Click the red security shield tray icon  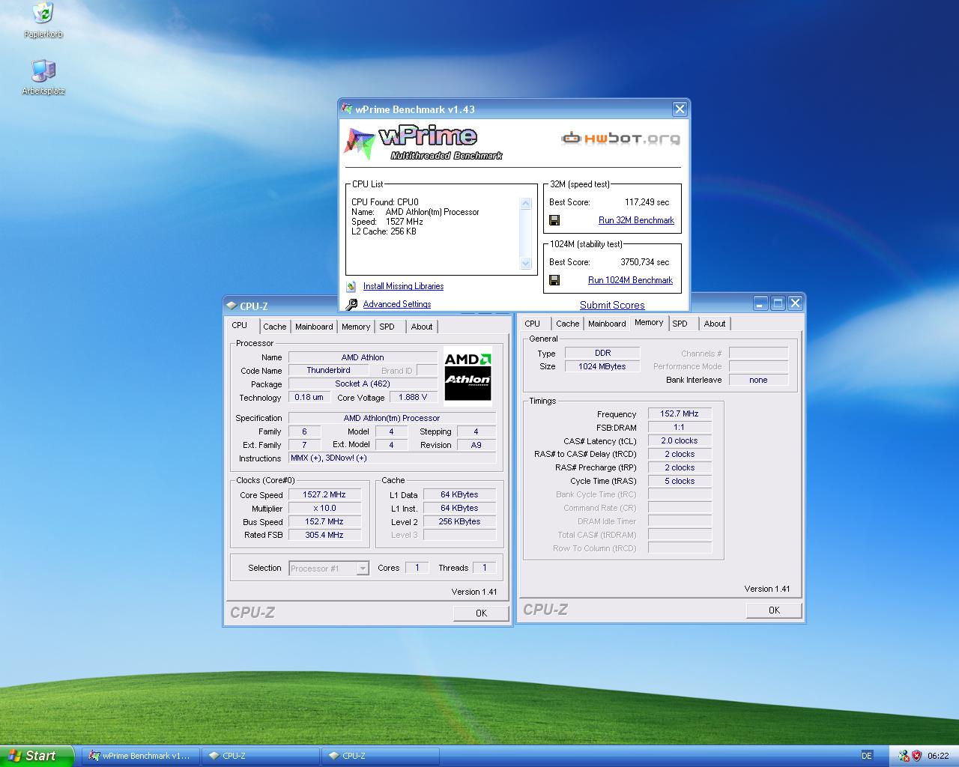coord(917,756)
